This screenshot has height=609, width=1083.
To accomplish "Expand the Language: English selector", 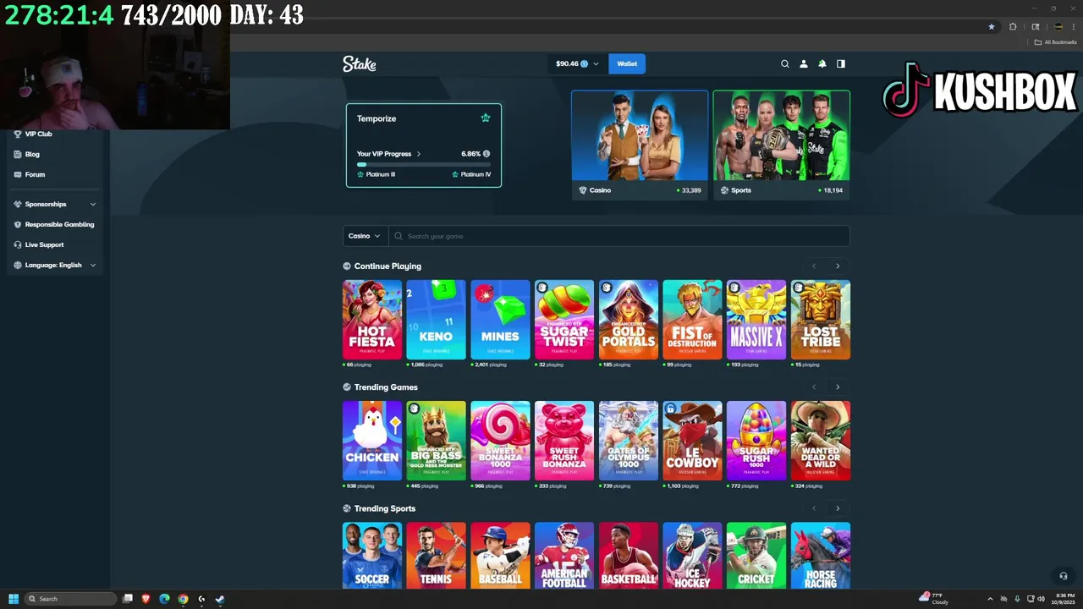I will (x=54, y=265).
